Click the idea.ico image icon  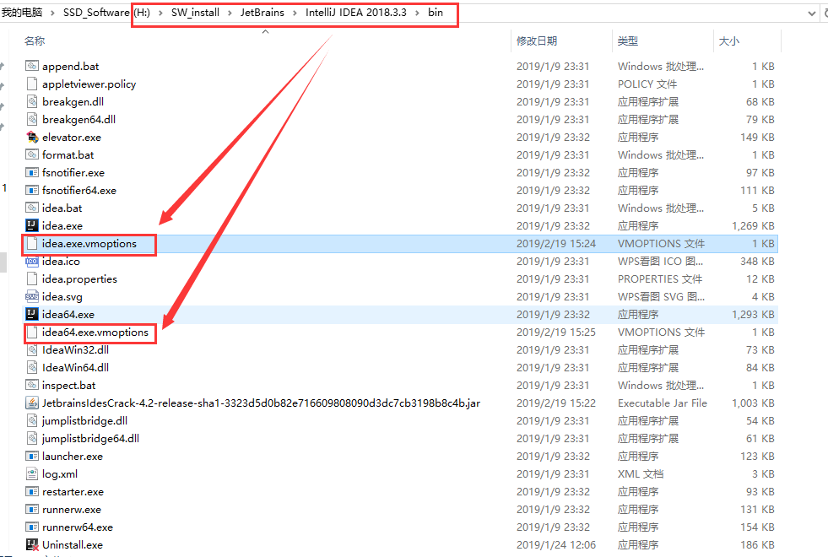click(32, 262)
